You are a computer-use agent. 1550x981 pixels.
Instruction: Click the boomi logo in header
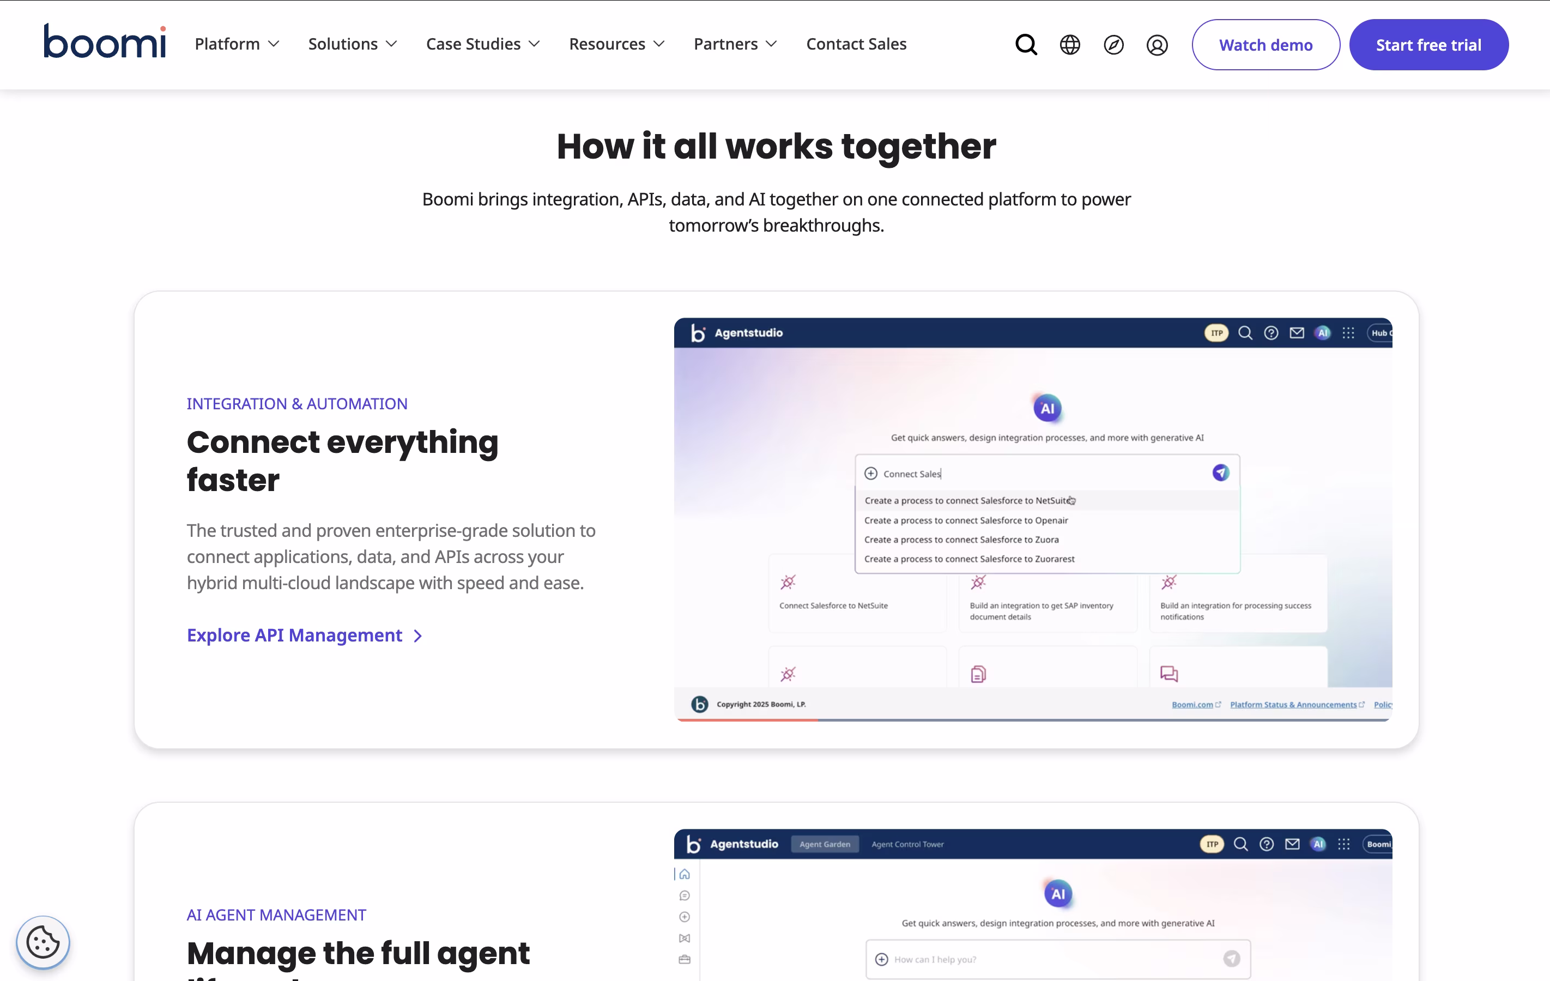click(x=105, y=41)
